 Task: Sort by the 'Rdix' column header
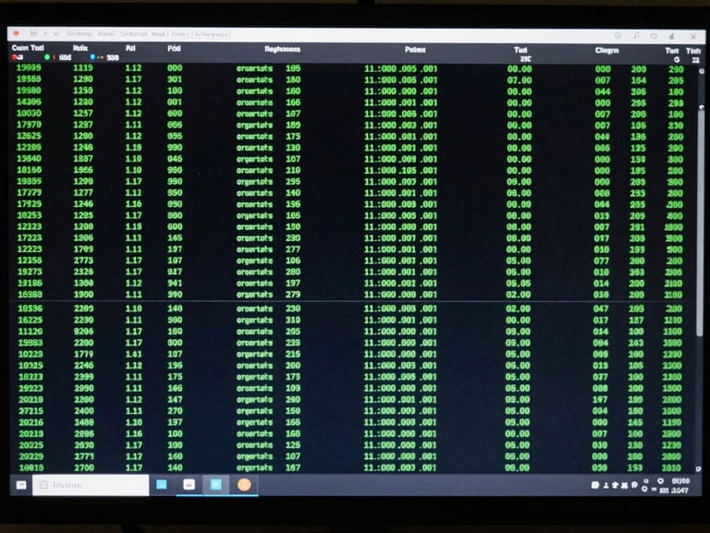pos(80,48)
